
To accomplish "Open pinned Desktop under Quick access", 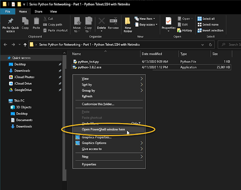I will 20,64.
